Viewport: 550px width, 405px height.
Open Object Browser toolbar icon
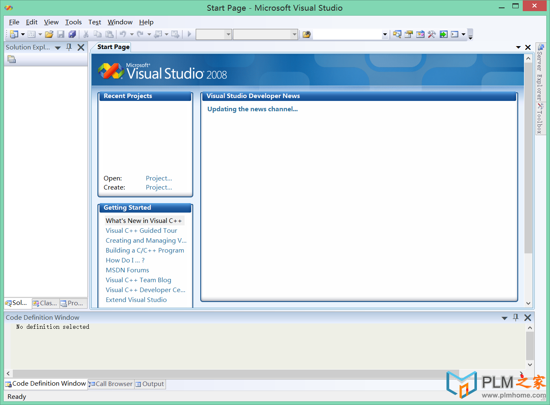pos(420,34)
